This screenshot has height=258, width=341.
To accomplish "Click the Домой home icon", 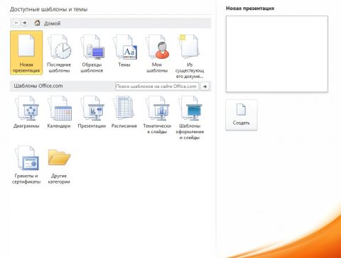I will (37, 23).
